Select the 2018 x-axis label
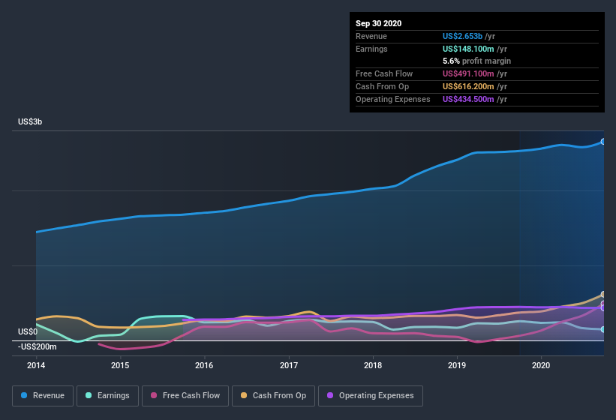The width and height of the screenshot is (616, 420). click(373, 365)
